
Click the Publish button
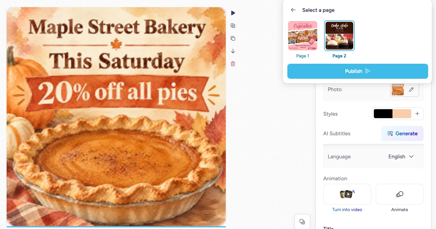(358, 71)
